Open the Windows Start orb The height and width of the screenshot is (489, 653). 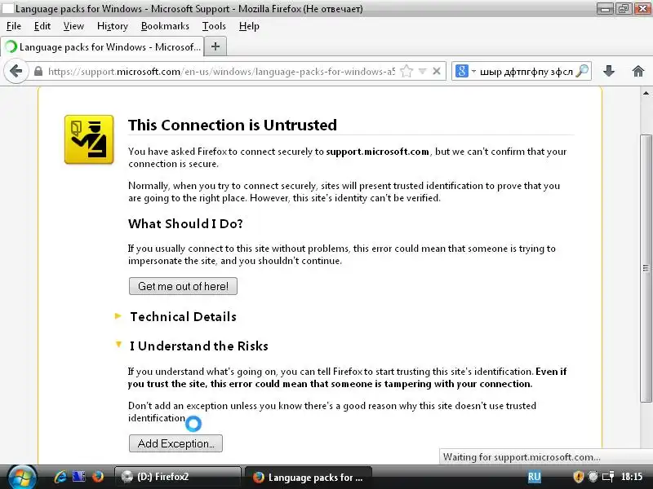(22, 478)
